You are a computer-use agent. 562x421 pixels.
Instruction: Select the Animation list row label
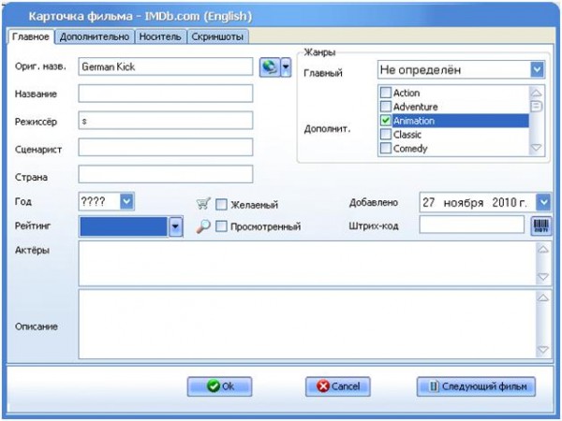(x=414, y=121)
